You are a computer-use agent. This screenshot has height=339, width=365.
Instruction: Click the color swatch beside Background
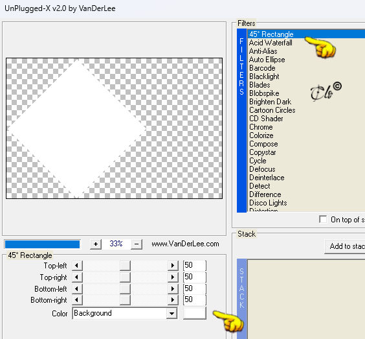click(195, 313)
